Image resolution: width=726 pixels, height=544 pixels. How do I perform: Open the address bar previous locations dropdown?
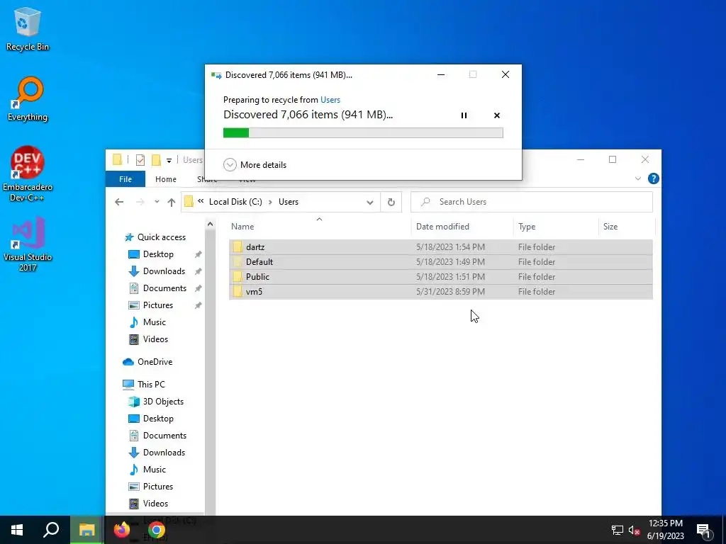point(369,202)
